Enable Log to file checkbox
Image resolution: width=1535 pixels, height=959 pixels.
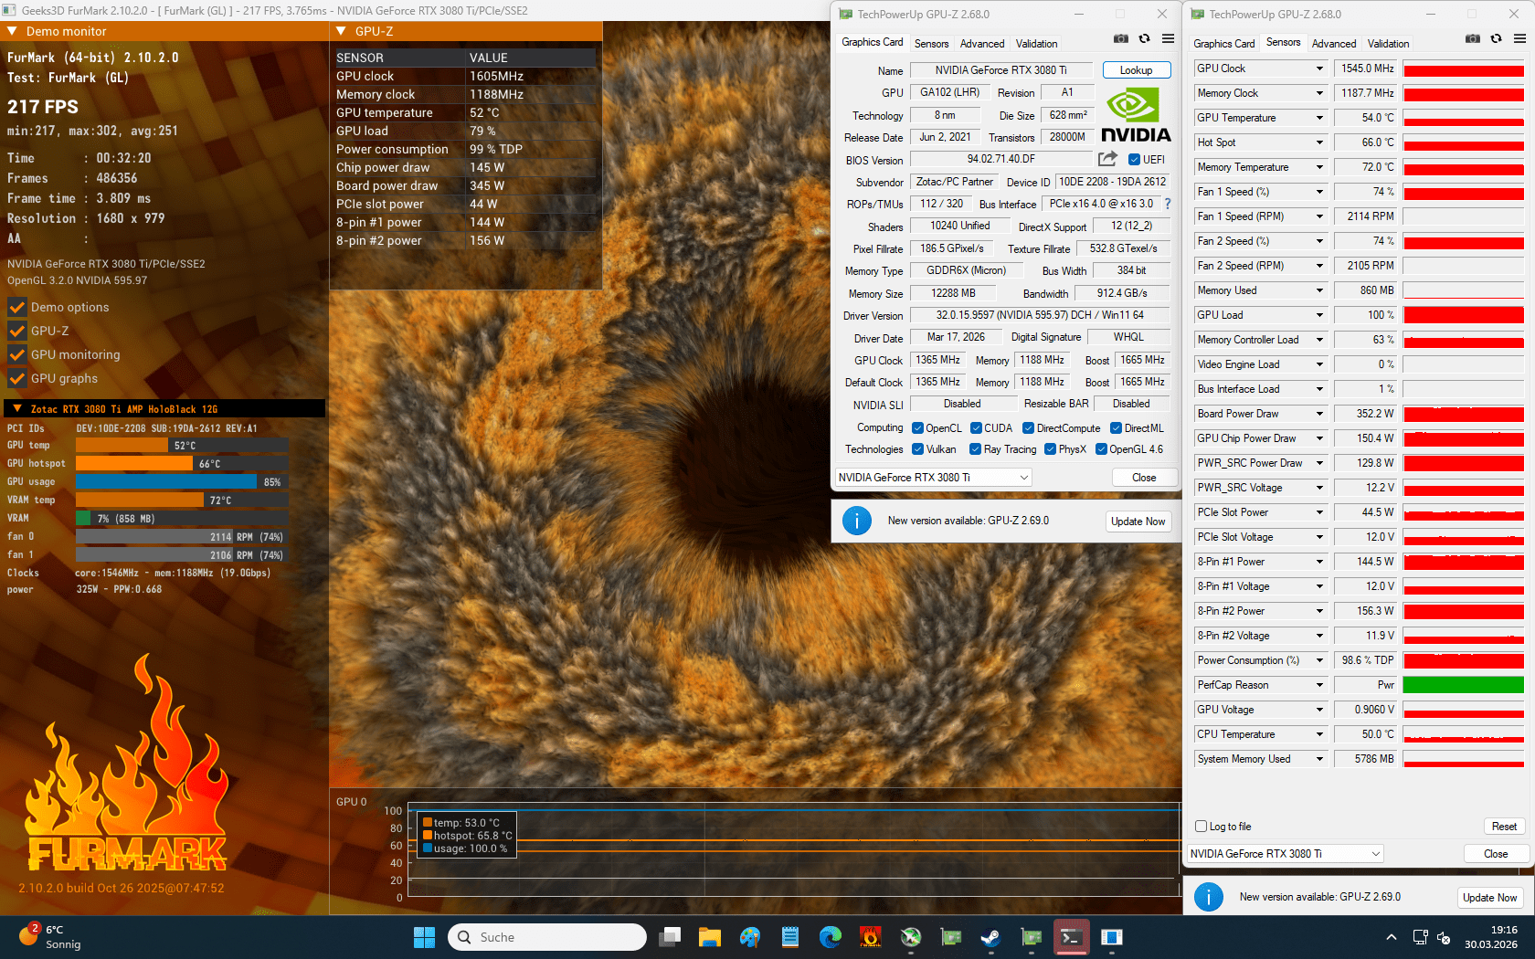coord(1202,827)
